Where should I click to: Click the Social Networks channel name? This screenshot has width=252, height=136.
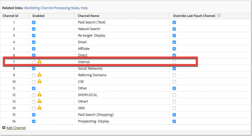[x=90, y=68]
